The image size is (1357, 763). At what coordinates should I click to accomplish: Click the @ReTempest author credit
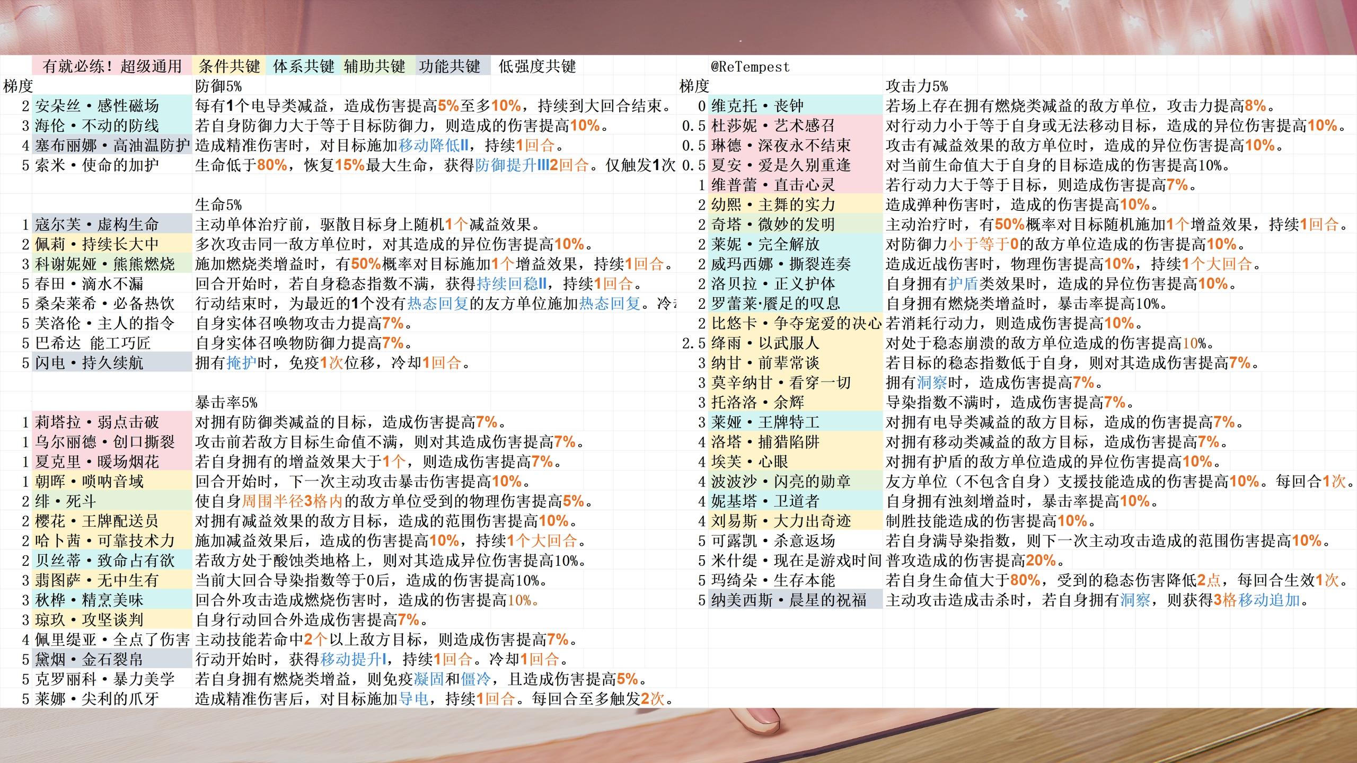coord(750,67)
